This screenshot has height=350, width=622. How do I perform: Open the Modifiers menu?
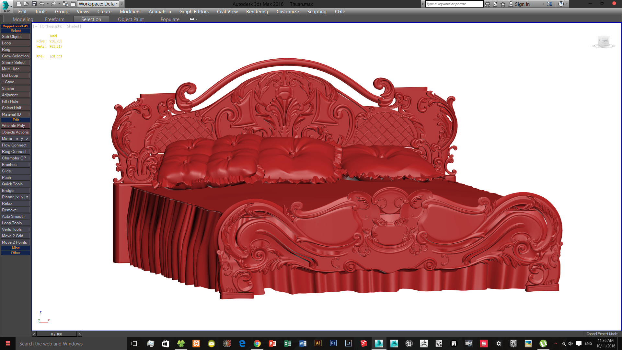point(130,12)
